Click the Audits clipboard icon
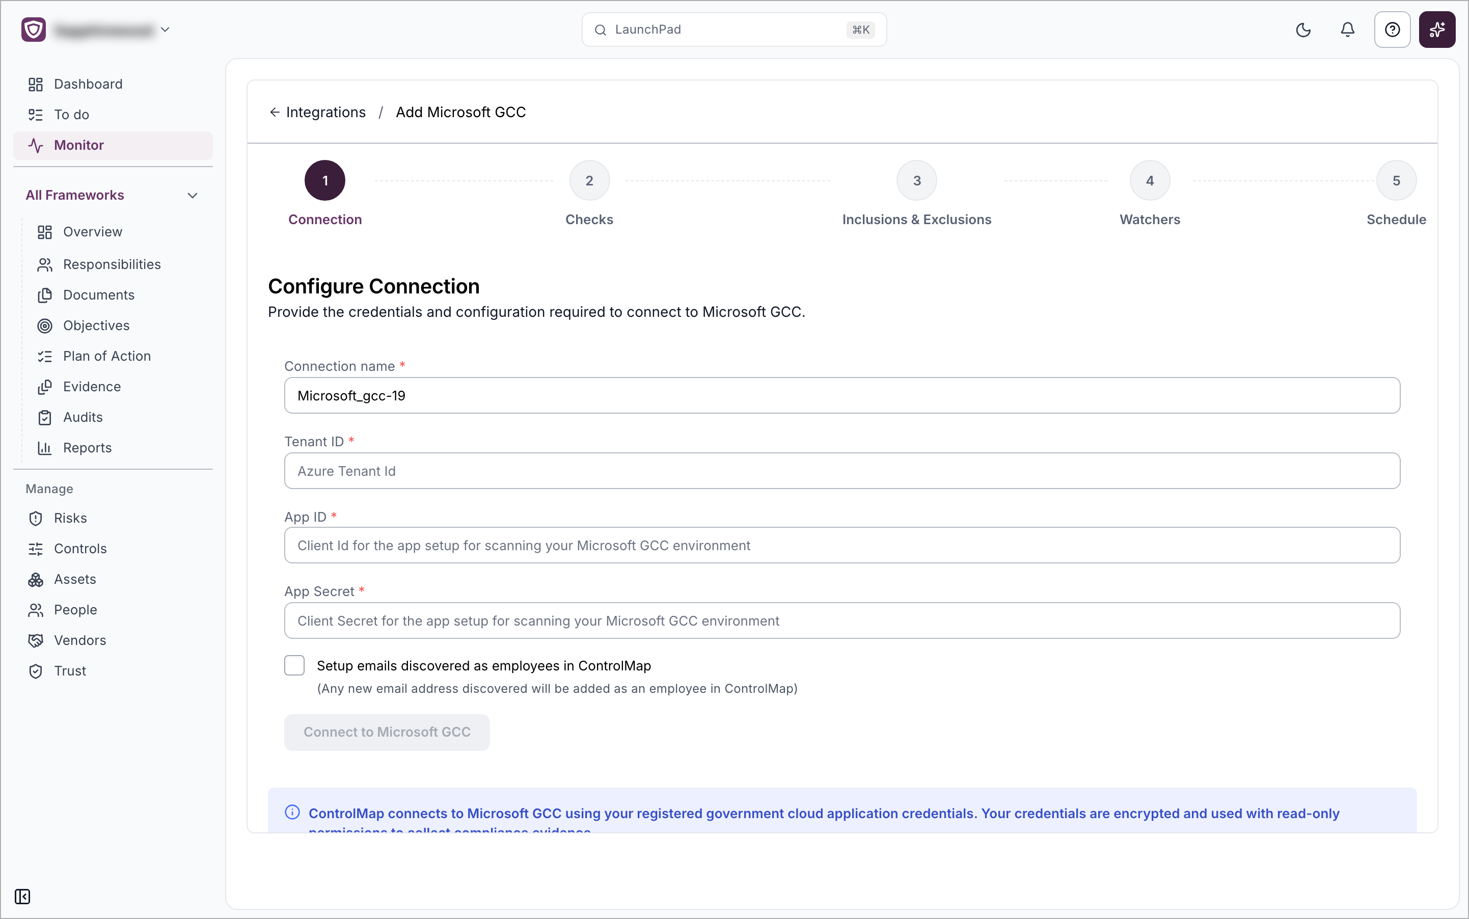This screenshot has height=919, width=1469. click(45, 418)
